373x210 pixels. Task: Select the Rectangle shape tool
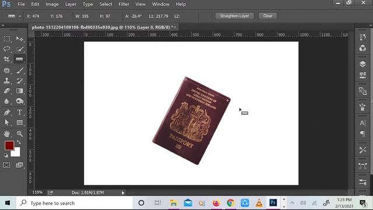[x=19, y=123]
